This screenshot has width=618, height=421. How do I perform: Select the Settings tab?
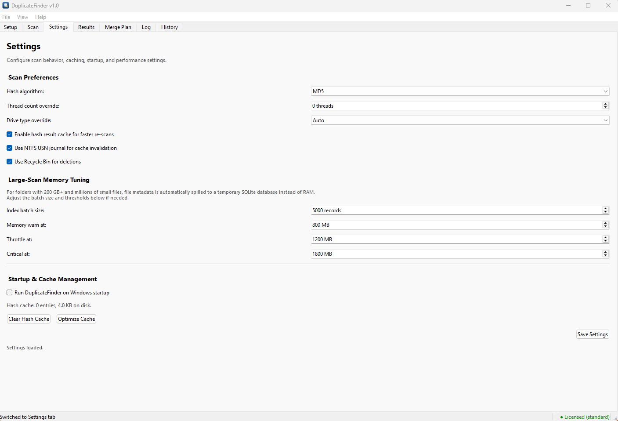58,27
